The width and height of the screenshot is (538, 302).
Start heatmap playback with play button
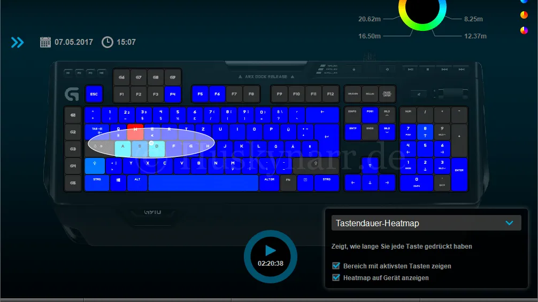[271, 251]
